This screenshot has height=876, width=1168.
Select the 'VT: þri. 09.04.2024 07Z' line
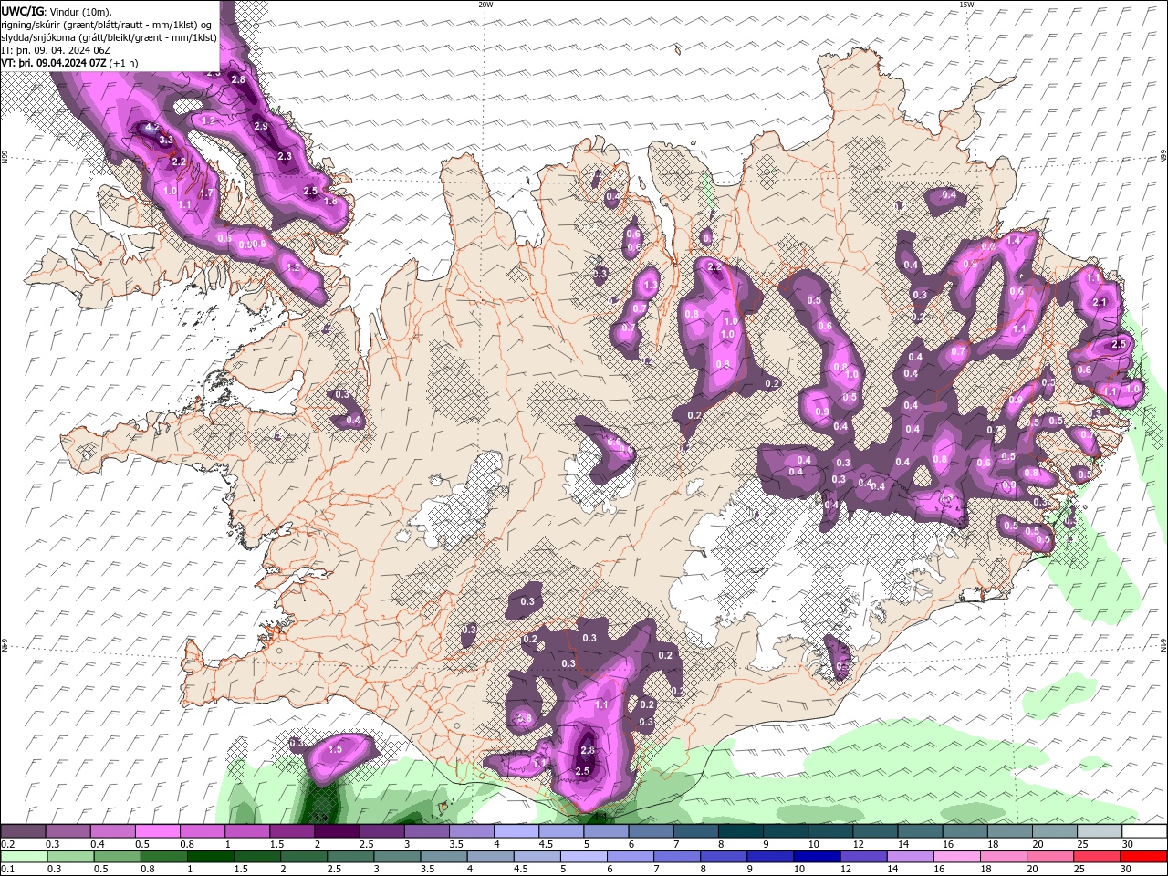[x=54, y=63]
